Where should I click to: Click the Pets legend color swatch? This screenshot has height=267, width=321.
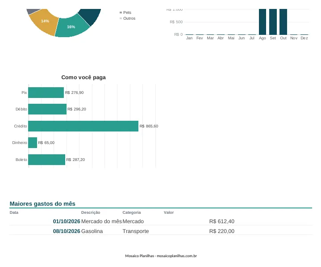(121, 13)
